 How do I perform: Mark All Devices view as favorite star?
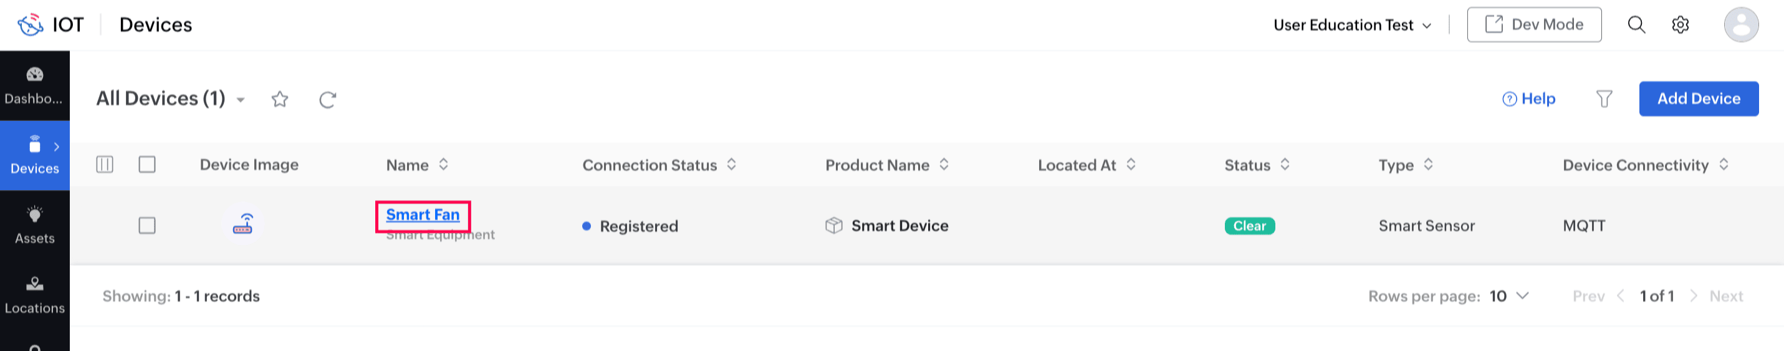pos(280,99)
